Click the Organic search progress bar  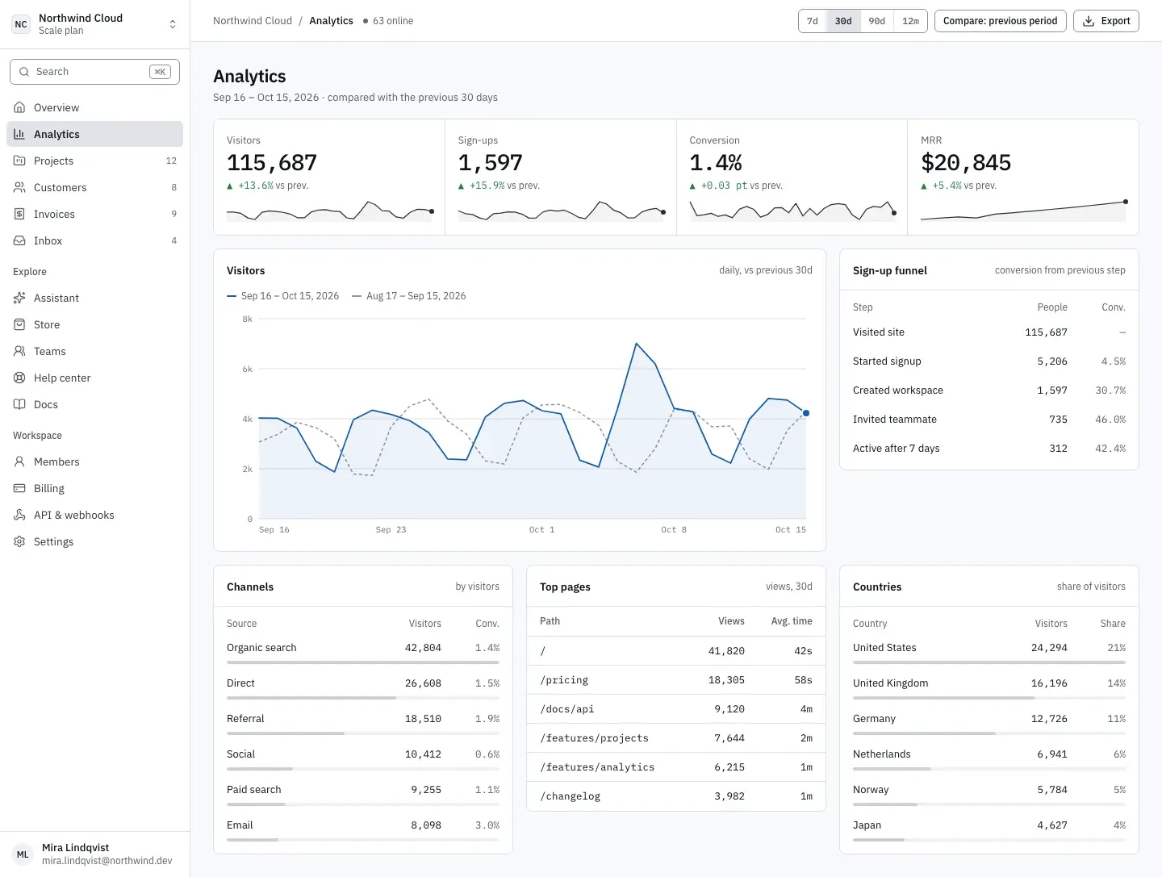click(363, 662)
